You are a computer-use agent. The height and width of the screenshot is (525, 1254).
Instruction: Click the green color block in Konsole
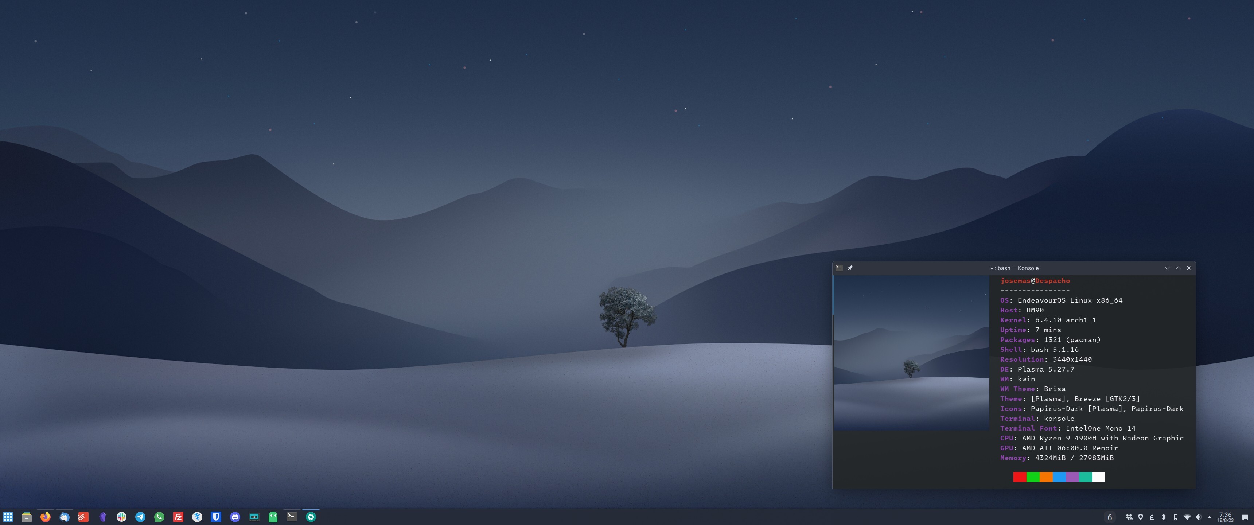click(1033, 477)
